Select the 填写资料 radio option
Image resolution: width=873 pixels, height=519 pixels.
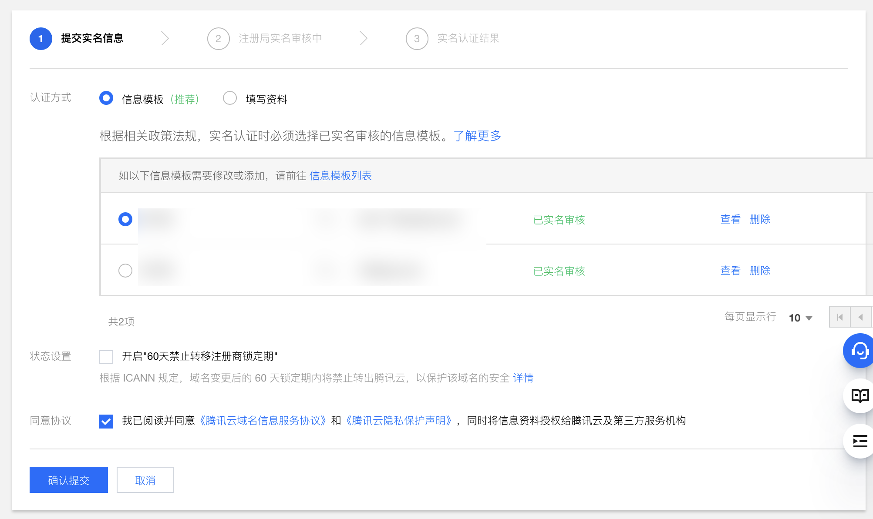(x=230, y=98)
